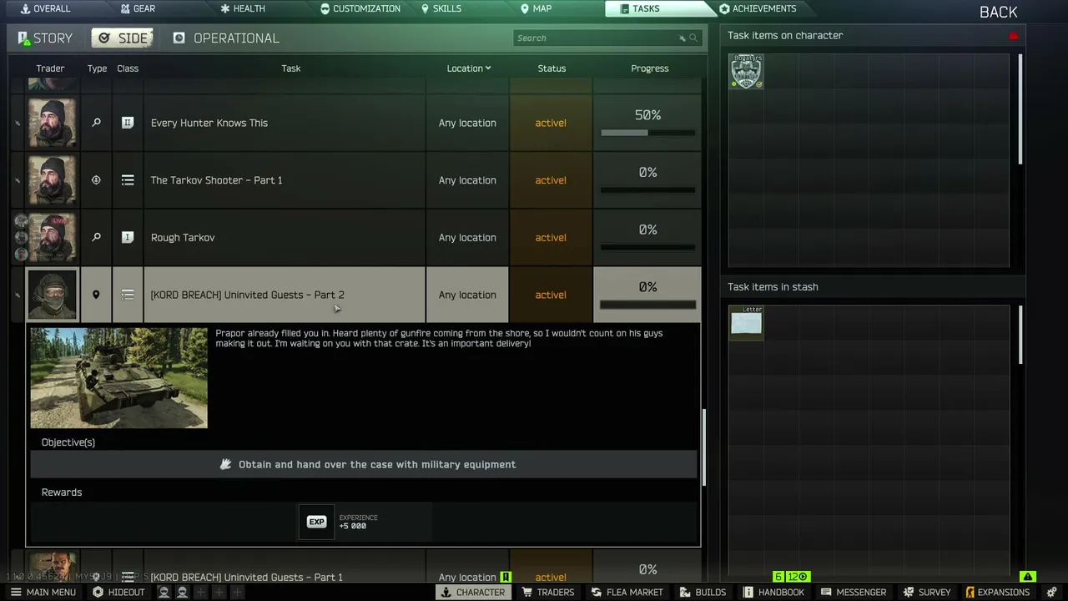Open the Character screen
This screenshot has width=1068, height=601.
pos(473,592)
